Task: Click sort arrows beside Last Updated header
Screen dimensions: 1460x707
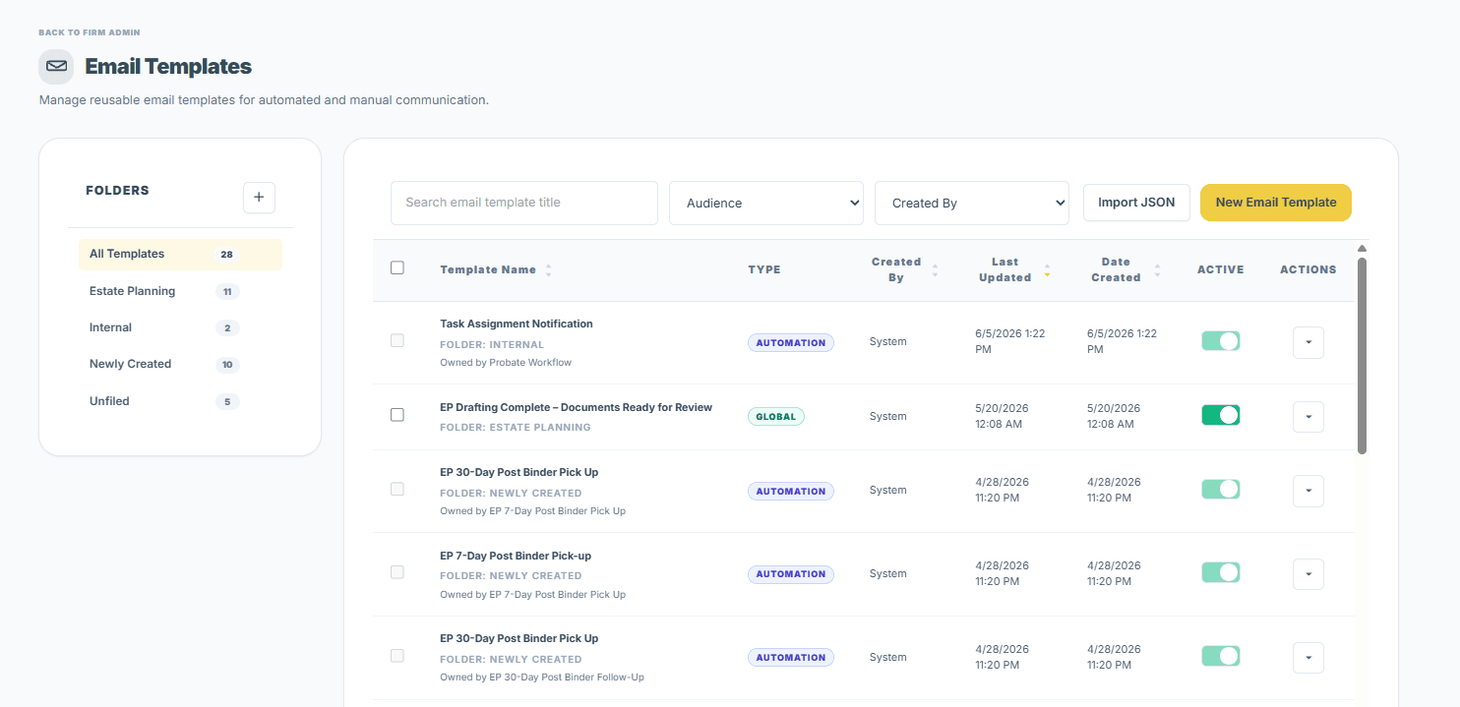Action: click(1047, 269)
